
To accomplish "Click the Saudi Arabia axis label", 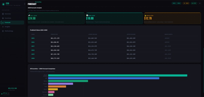I will 45,75.
